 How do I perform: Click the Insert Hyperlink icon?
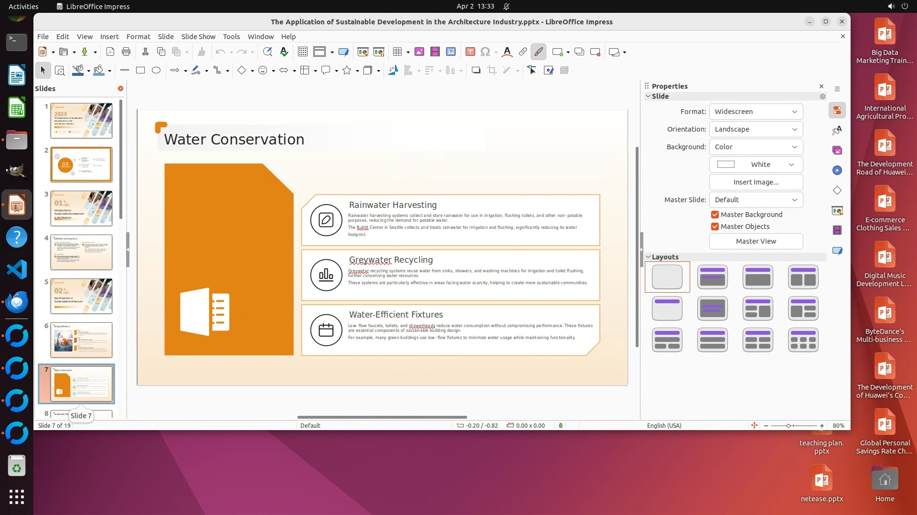(523, 52)
